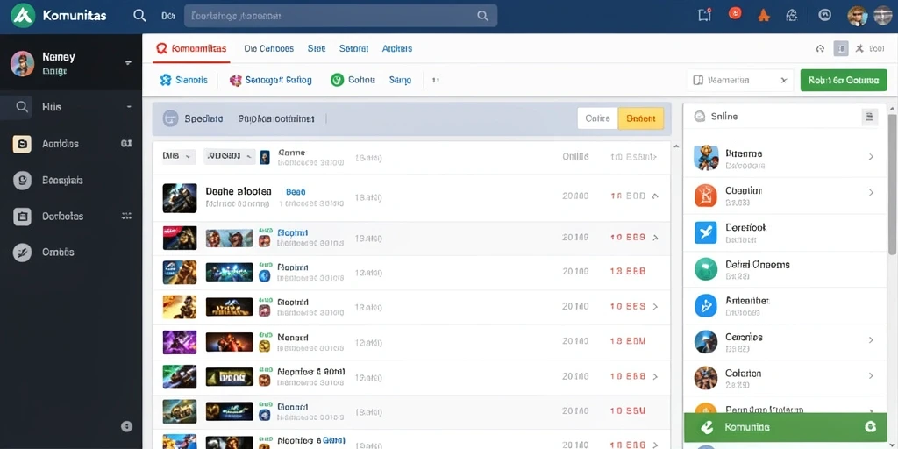The height and width of the screenshot is (449, 898).
Task: Open the blue Dereiook app icon
Action: (706, 232)
